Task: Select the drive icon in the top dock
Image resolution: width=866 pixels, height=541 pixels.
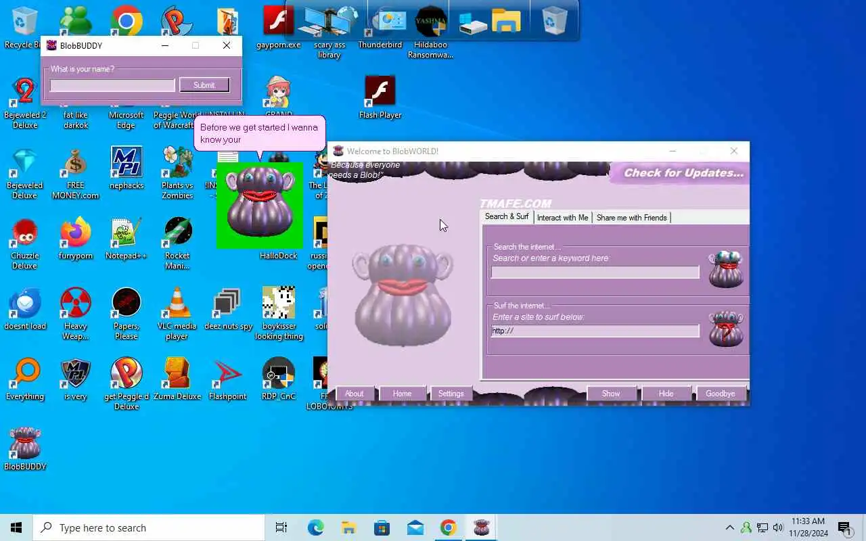Action: 473,24
